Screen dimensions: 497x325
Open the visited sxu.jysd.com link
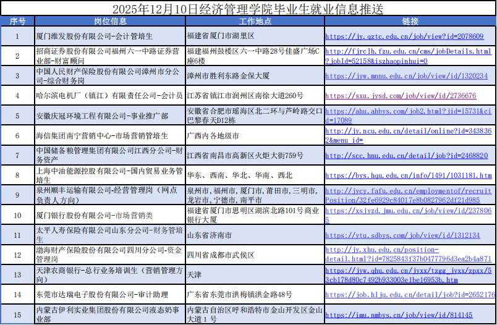401,96
